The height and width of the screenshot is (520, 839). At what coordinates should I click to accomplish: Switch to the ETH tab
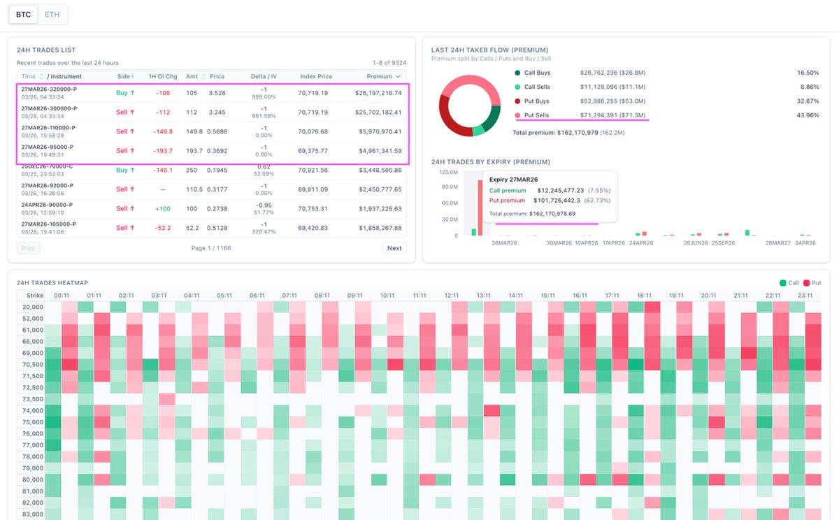[52, 14]
